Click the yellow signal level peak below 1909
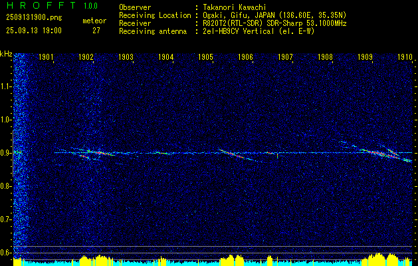 pyautogui.click(x=378, y=258)
